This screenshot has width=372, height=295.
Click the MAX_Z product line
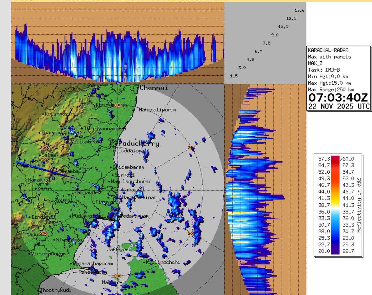click(315, 63)
